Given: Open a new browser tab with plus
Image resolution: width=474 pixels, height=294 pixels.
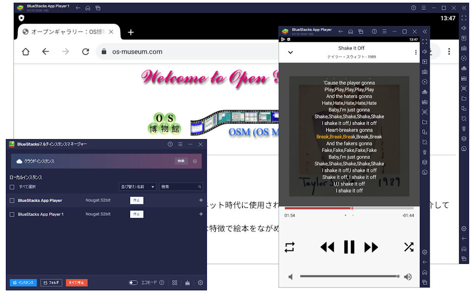Looking at the screenshot, I should (x=131, y=32).
